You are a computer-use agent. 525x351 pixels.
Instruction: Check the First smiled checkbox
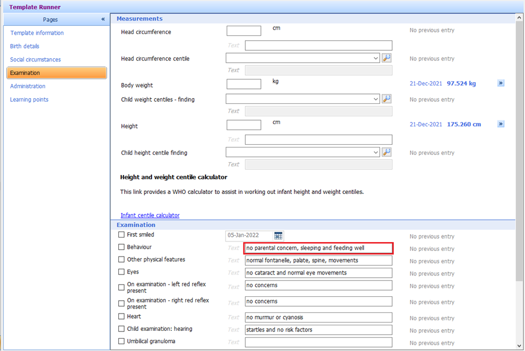tap(121, 235)
